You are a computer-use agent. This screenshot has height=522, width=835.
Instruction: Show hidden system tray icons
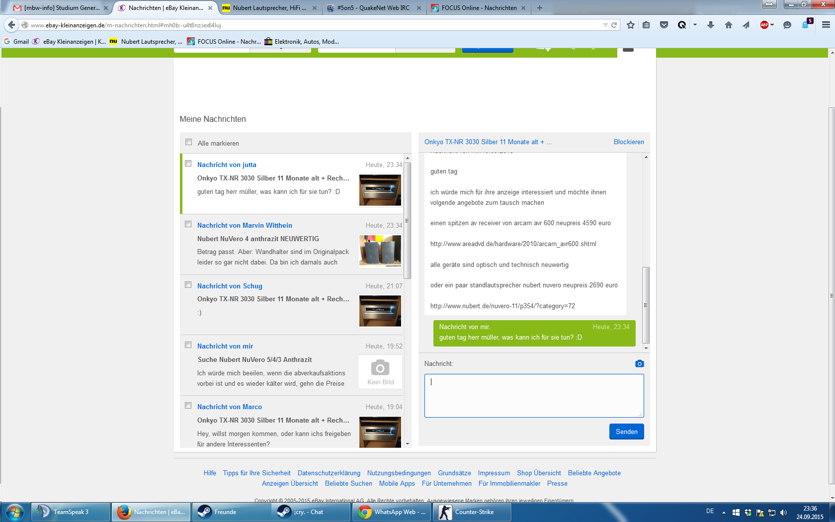[x=724, y=512]
